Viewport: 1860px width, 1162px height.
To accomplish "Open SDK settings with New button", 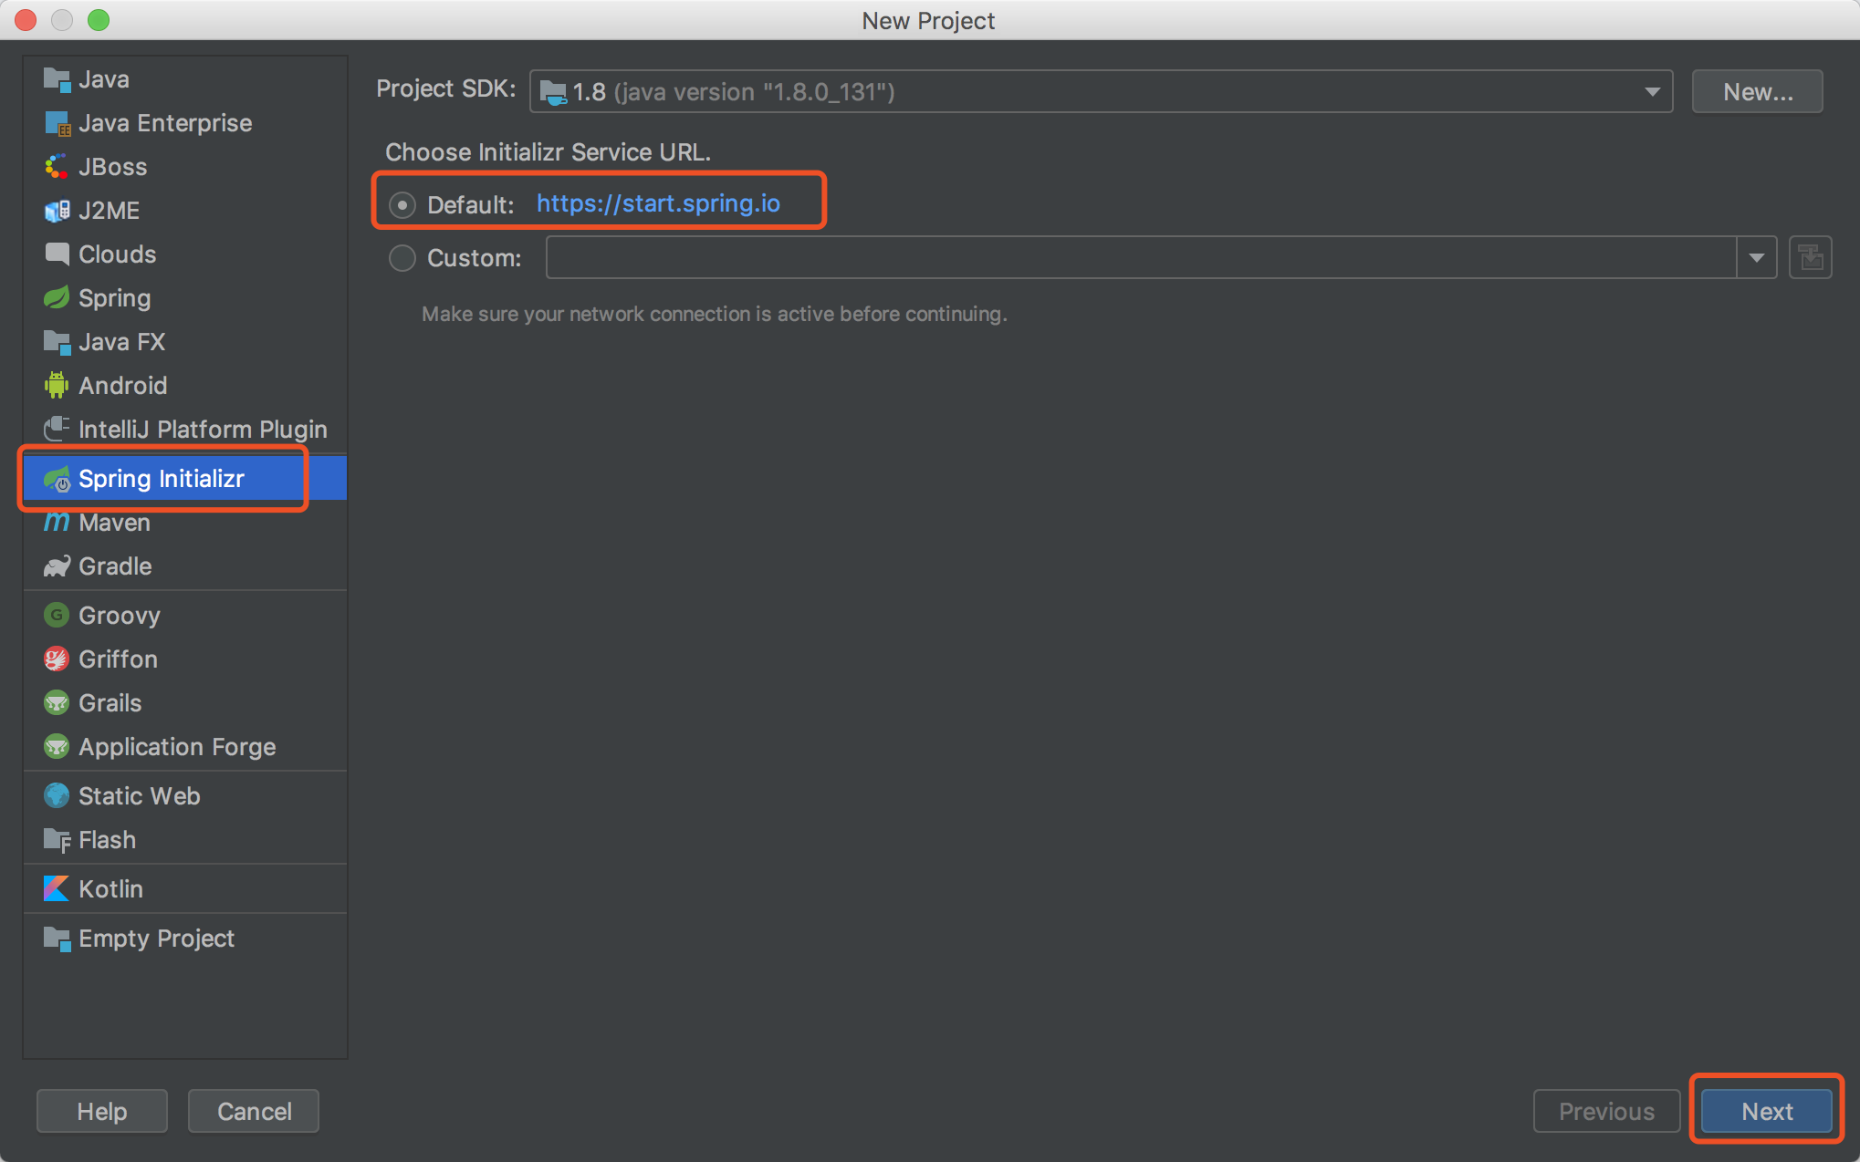I will [1758, 91].
